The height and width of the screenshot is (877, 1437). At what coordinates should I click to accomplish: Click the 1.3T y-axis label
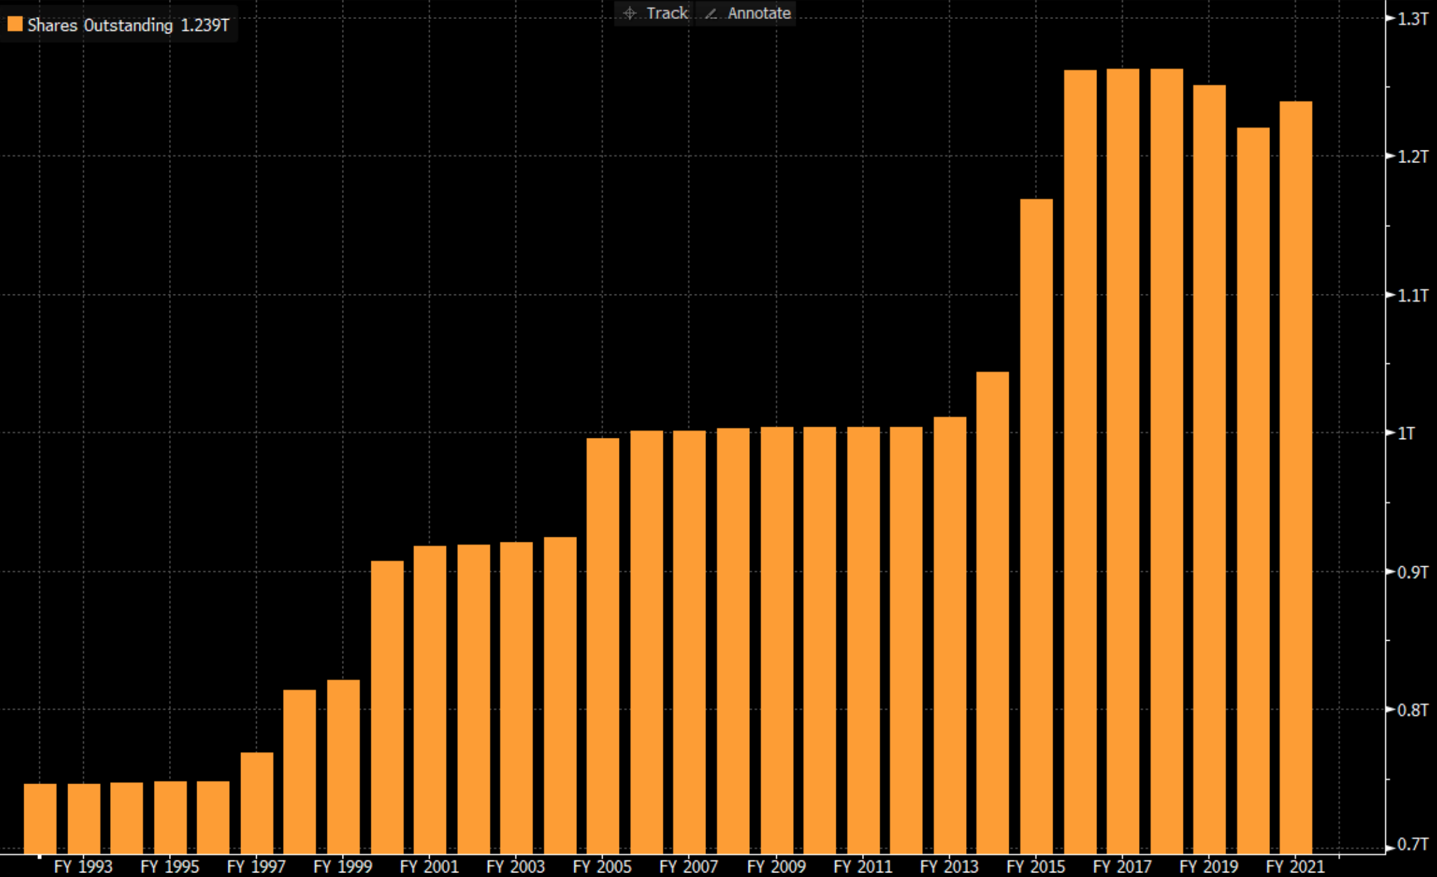[1412, 19]
